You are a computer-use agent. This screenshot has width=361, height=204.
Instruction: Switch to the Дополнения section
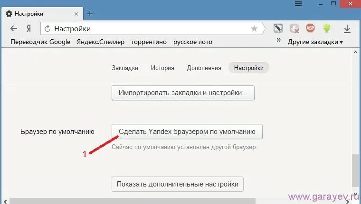pyautogui.click(x=204, y=68)
